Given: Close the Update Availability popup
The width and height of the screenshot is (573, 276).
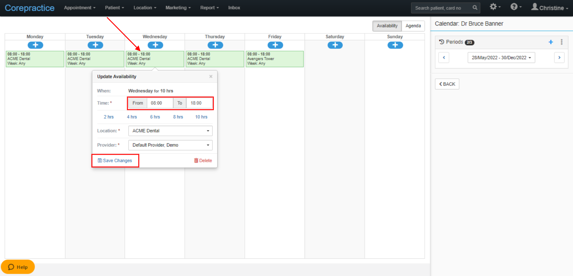Looking at the screenshot, I should pyautogui.click(x=211, y=77).
